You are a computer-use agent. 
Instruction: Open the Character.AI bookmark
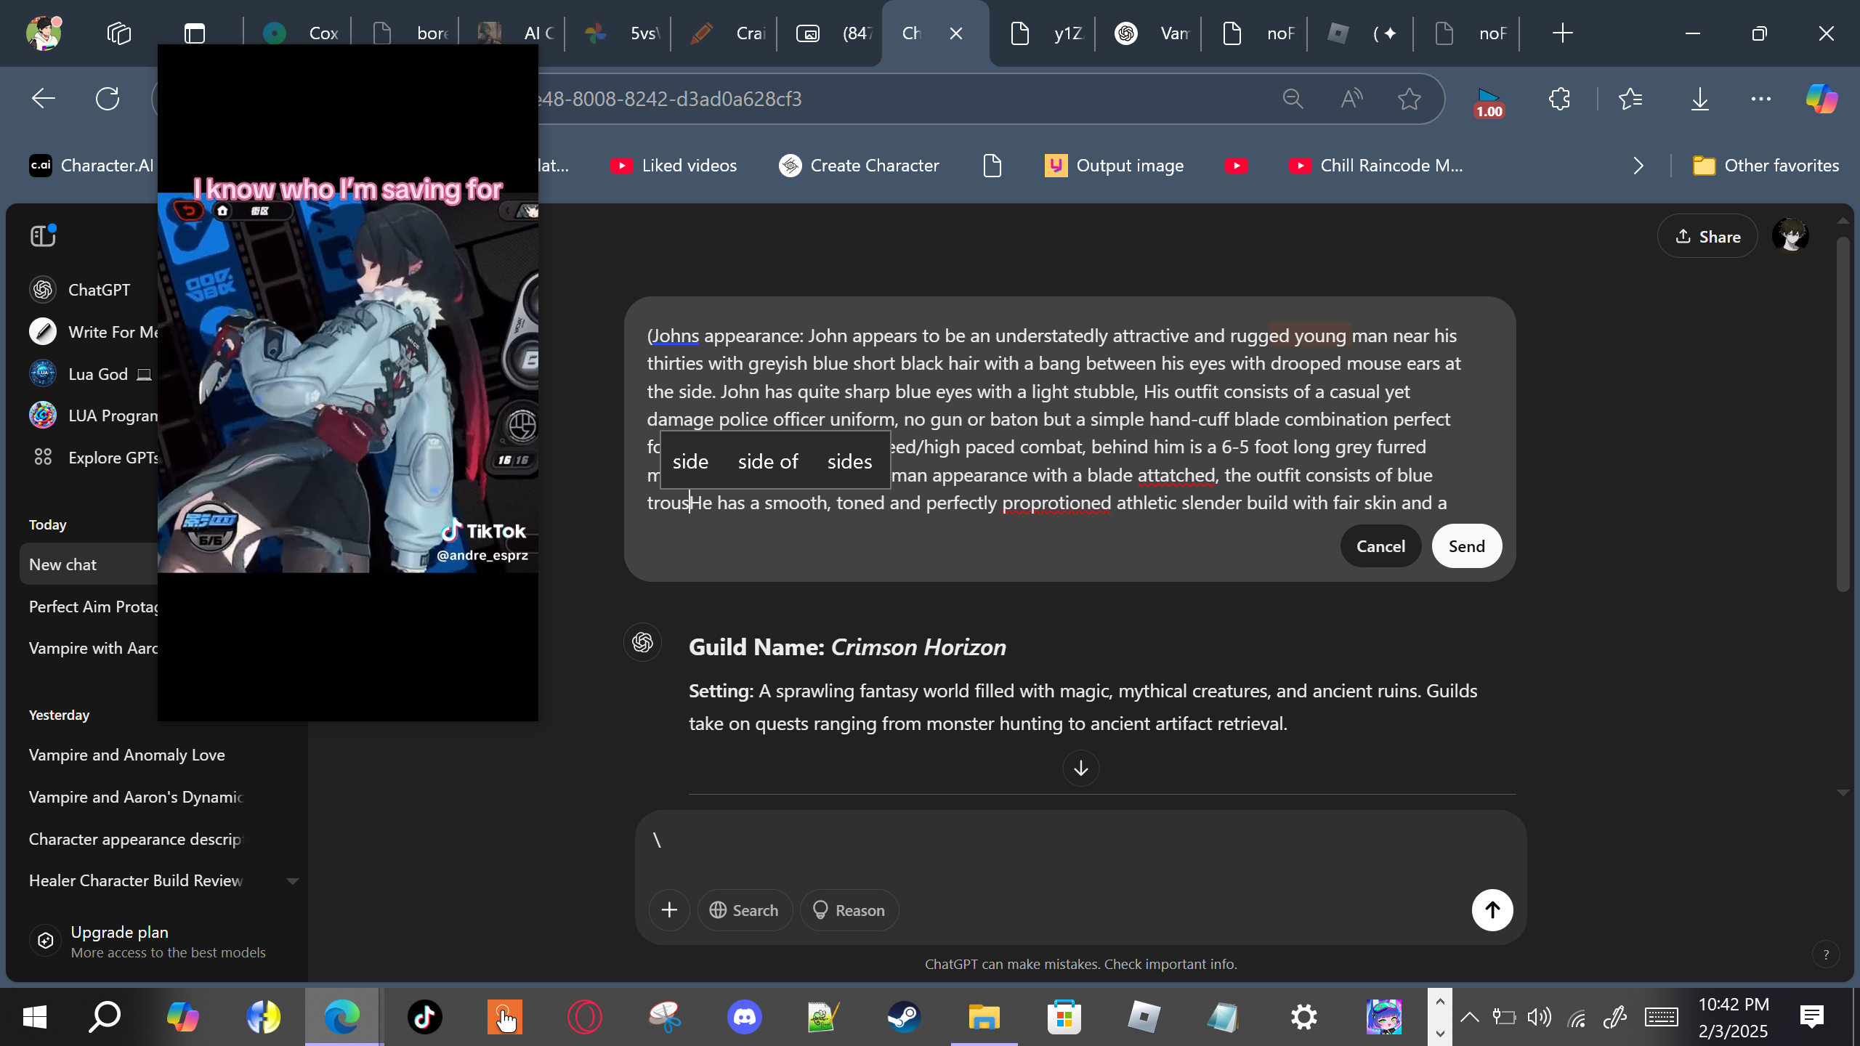click(x=92, y=166)
